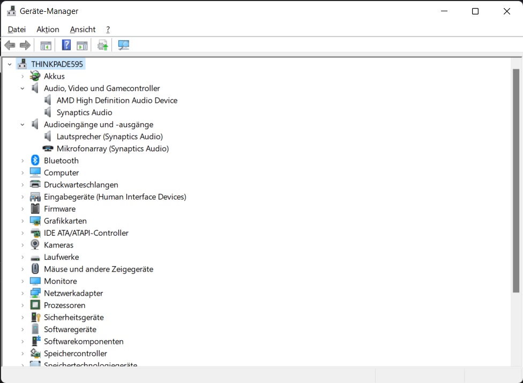523x383 pixels.
Task: Select Mäuse und andere Zeigegeräte label
Action: pyautogui.click(x=99, y=269)
